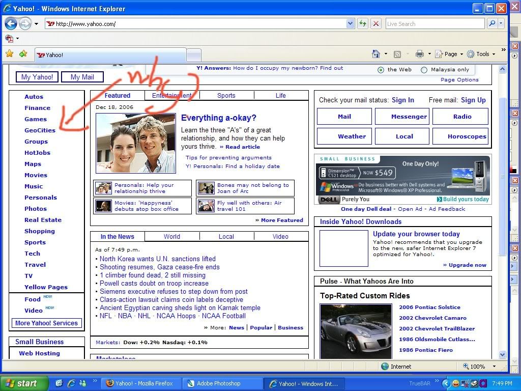
Task: Expand the Home button dropdown arrow
Action: click(386, 54)
